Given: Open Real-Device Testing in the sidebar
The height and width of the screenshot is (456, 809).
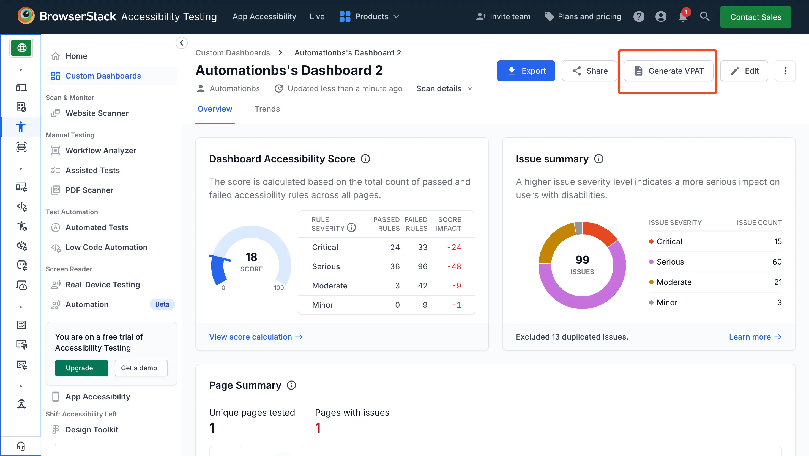Looking at the screenshot, I should tap(111, 285).
